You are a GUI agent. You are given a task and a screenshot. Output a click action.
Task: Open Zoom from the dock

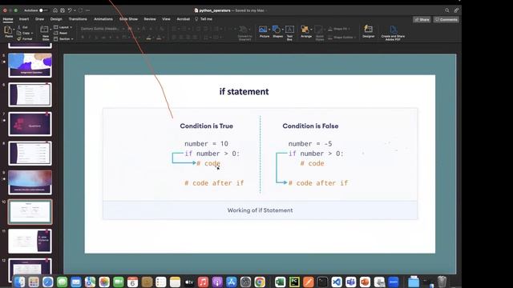pyautogui.click(x=394, y=282)
